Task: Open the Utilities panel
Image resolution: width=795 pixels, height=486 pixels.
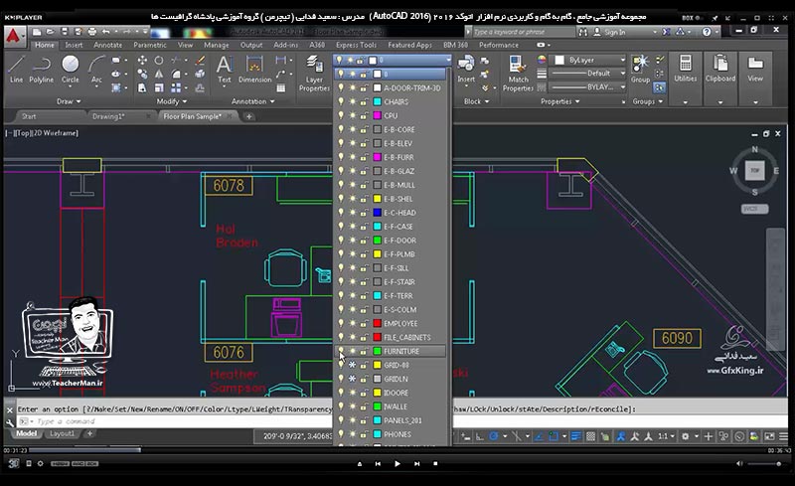Action: (x=685, y=69)
